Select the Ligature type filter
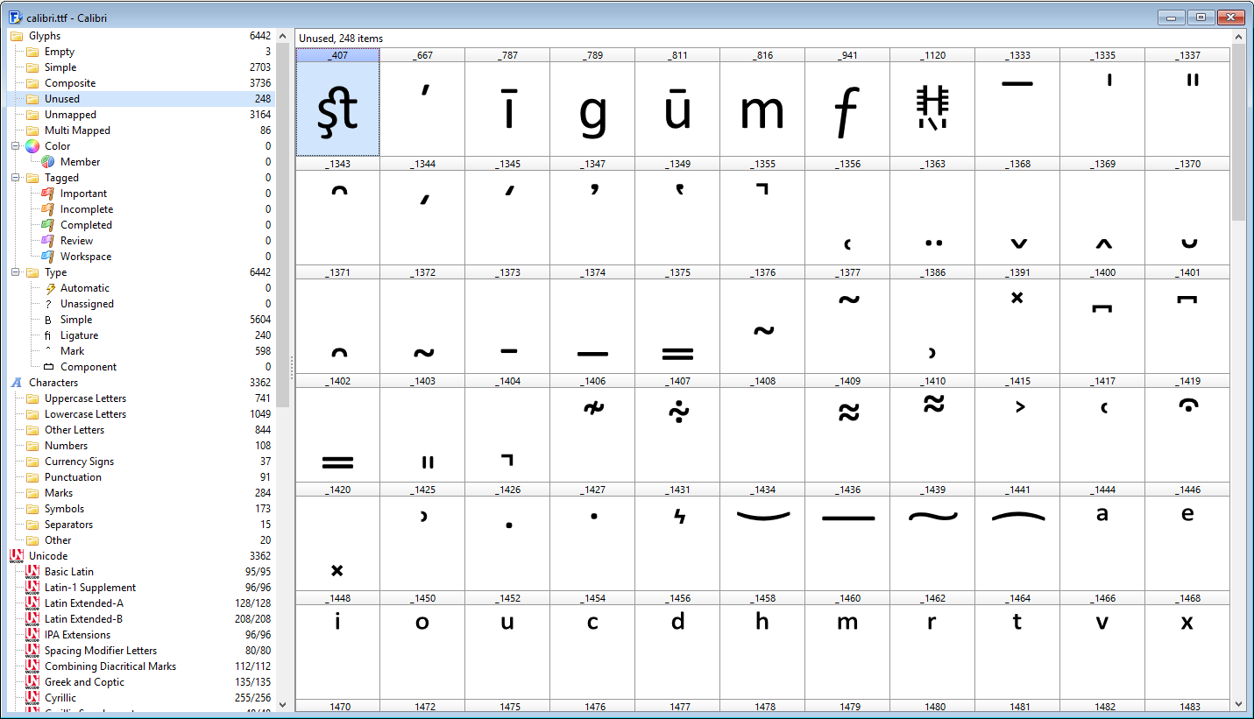Image resolution: width=1254 pixels, height=719 pixels. tap(140, 335)
